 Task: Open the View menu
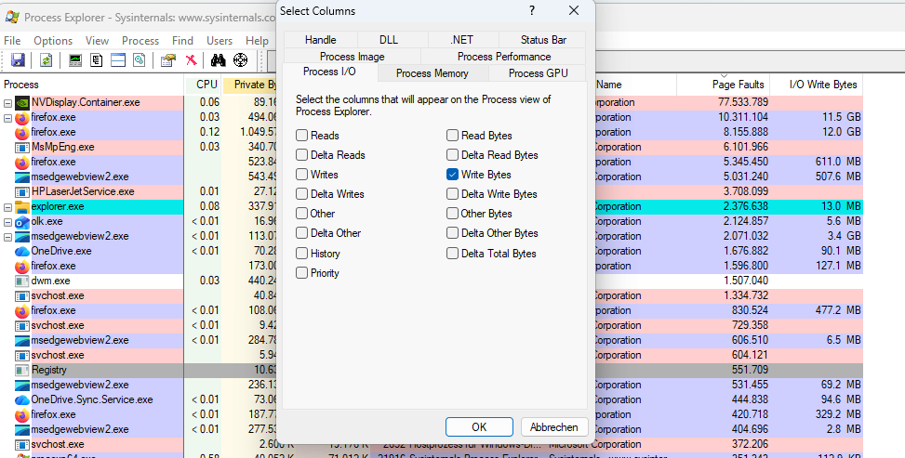pos(97,40)
